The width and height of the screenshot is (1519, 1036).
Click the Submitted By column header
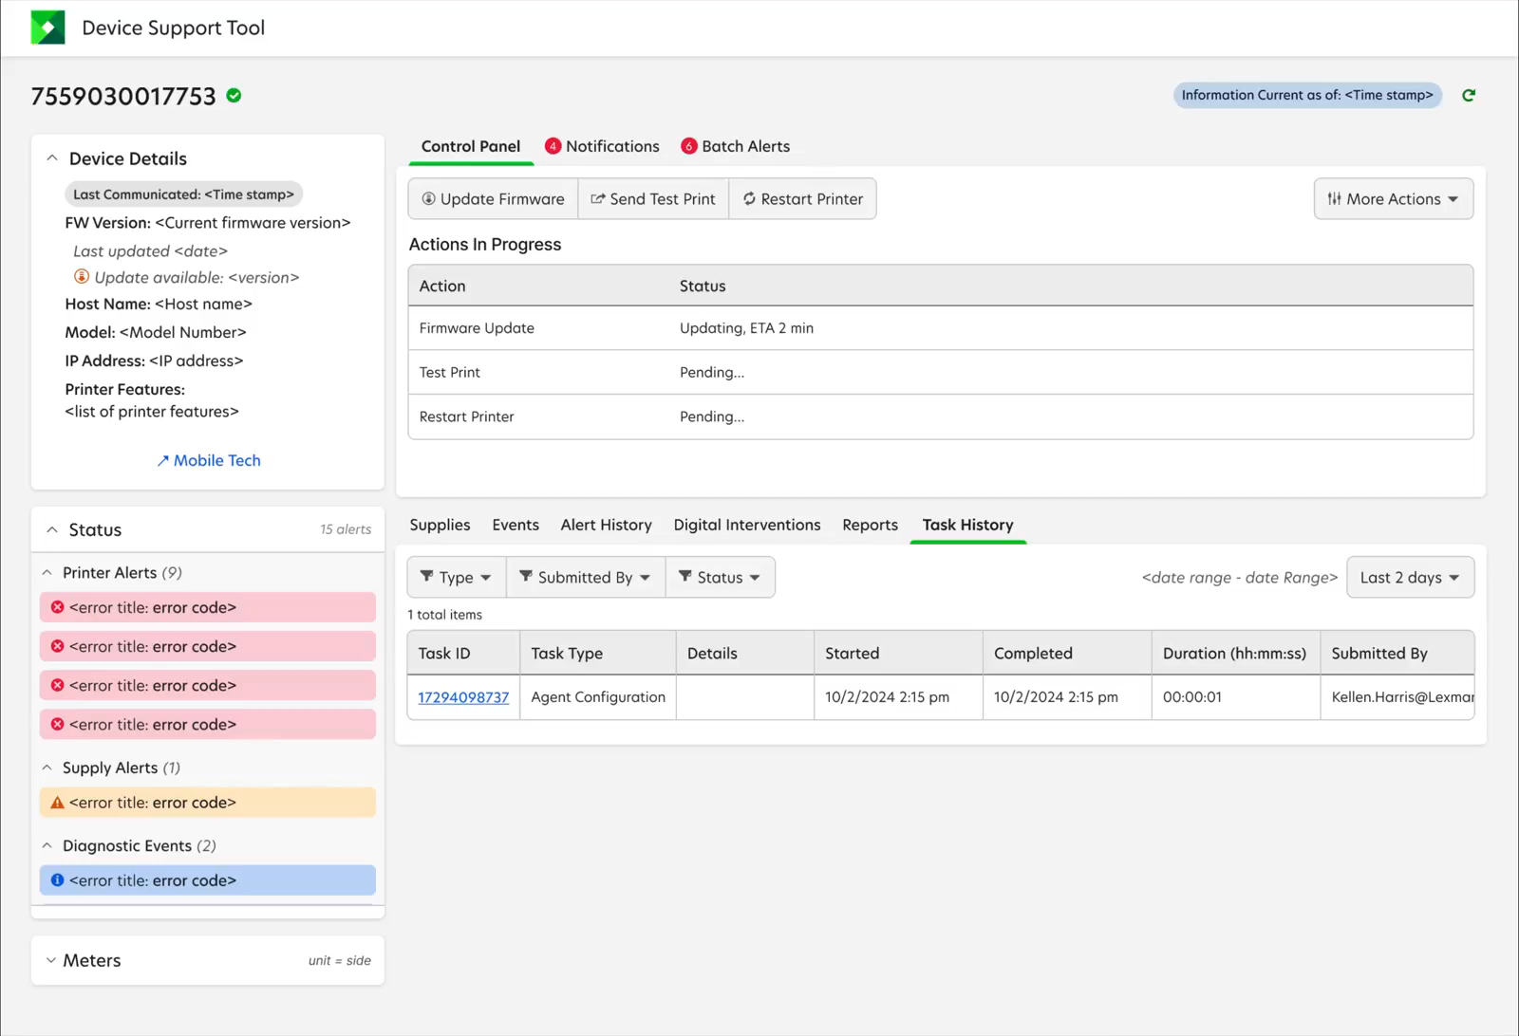[x=1397, y=653]
